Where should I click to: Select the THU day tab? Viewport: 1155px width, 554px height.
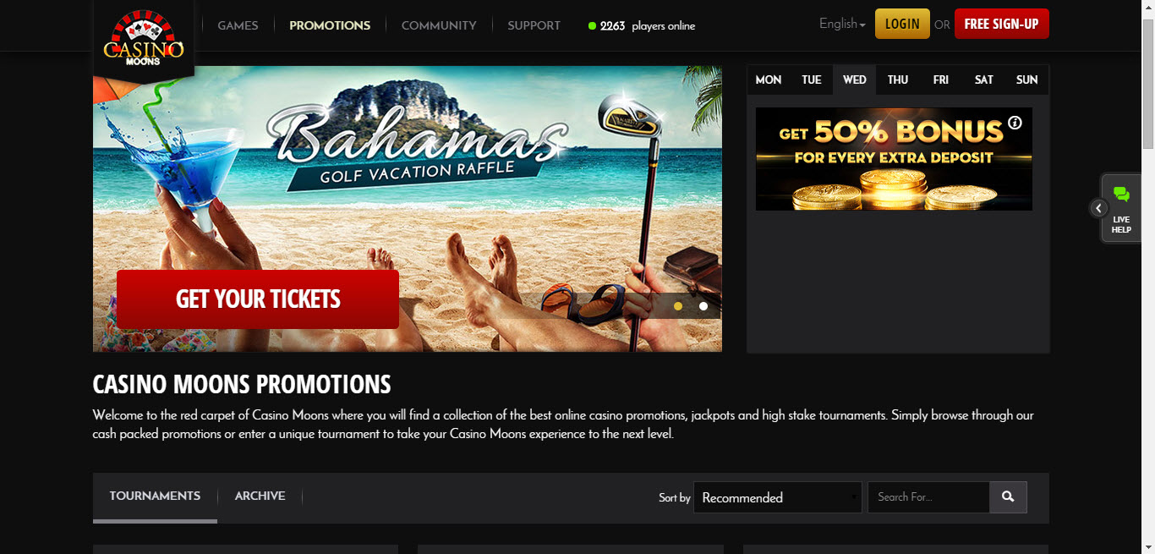(x=898, y=80)
